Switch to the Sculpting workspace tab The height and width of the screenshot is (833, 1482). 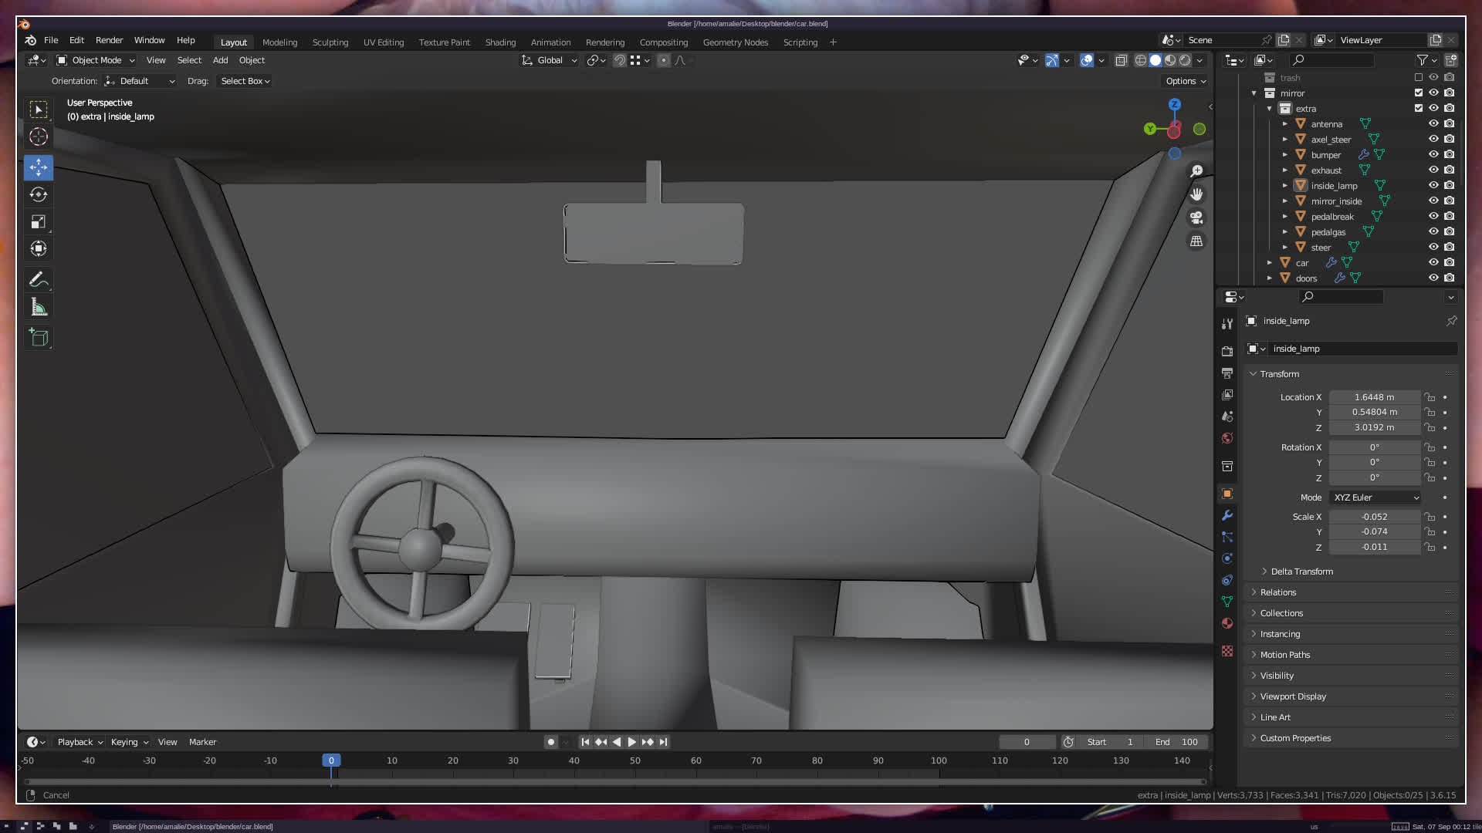[330, 42]
